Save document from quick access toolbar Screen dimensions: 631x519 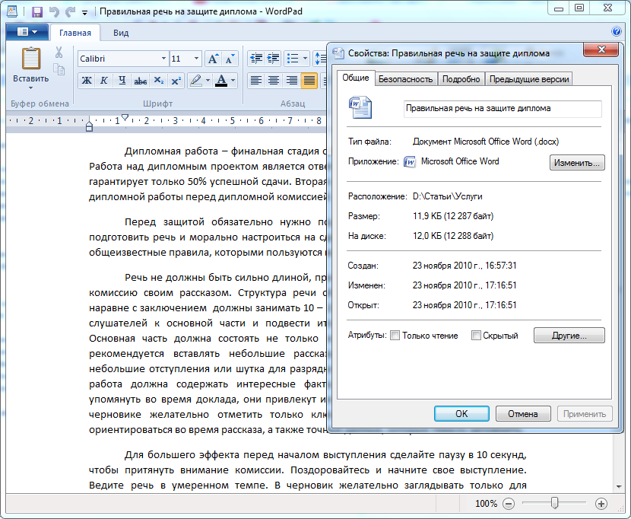pos(36,12)
